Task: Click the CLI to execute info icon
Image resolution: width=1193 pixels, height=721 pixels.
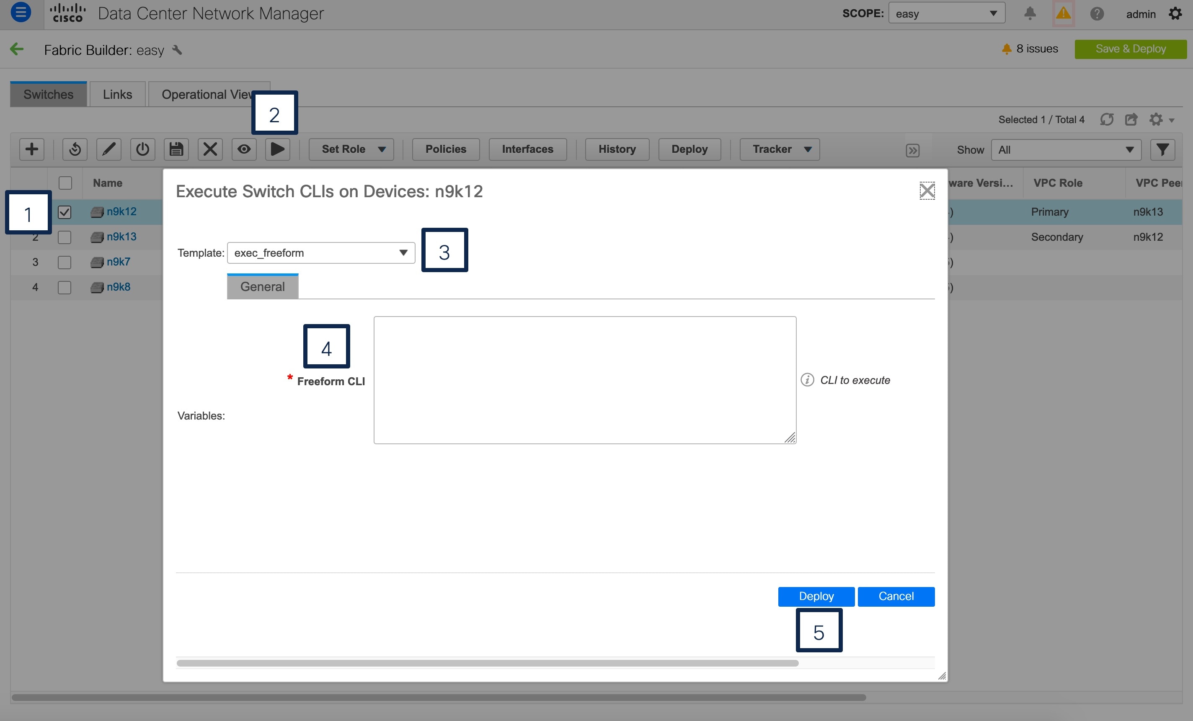Action: (x=807, y=380)
